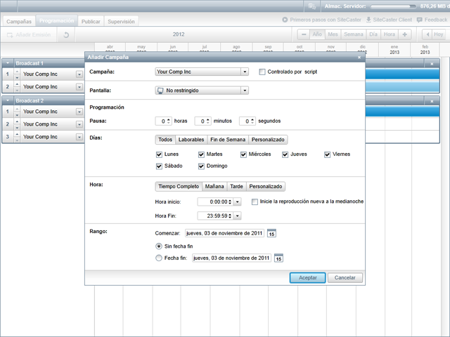Viewport: 450px width, 337px height.
Task: Click the Aceptar button
Action: pos(307,277)
